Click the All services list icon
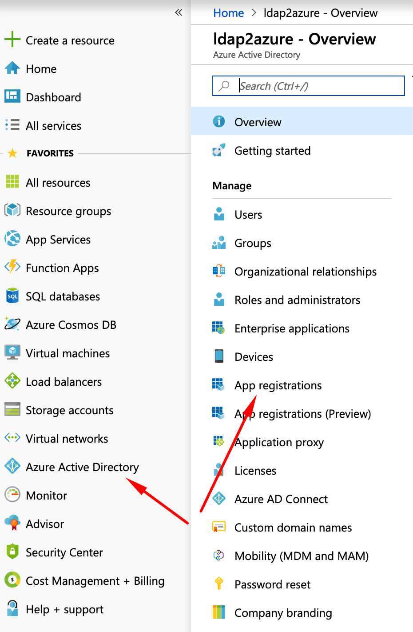Image resolution: width=413 pixels, height=632 pixels. (12, 124)
